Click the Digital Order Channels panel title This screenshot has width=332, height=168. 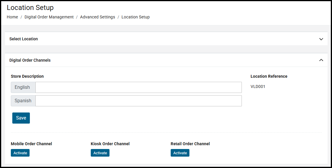click(30, 60)
